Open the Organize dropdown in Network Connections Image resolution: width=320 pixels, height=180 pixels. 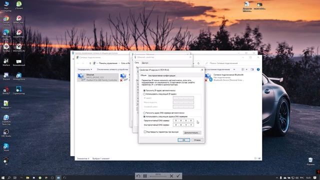click(84, 69)
